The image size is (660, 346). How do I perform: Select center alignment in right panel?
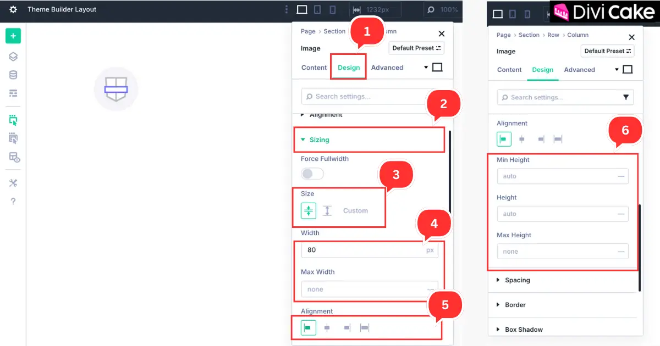pyautogui.click(x=522, y=139)
